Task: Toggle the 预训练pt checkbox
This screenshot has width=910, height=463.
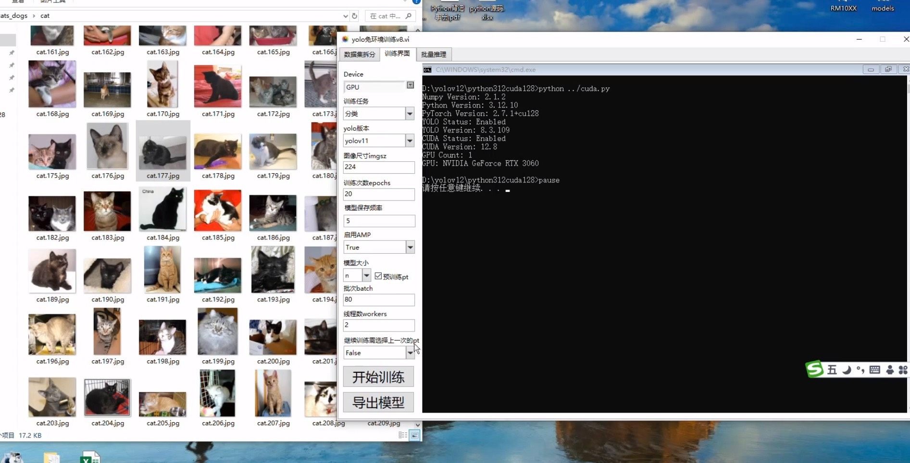Action: click(x=378, y=276)
